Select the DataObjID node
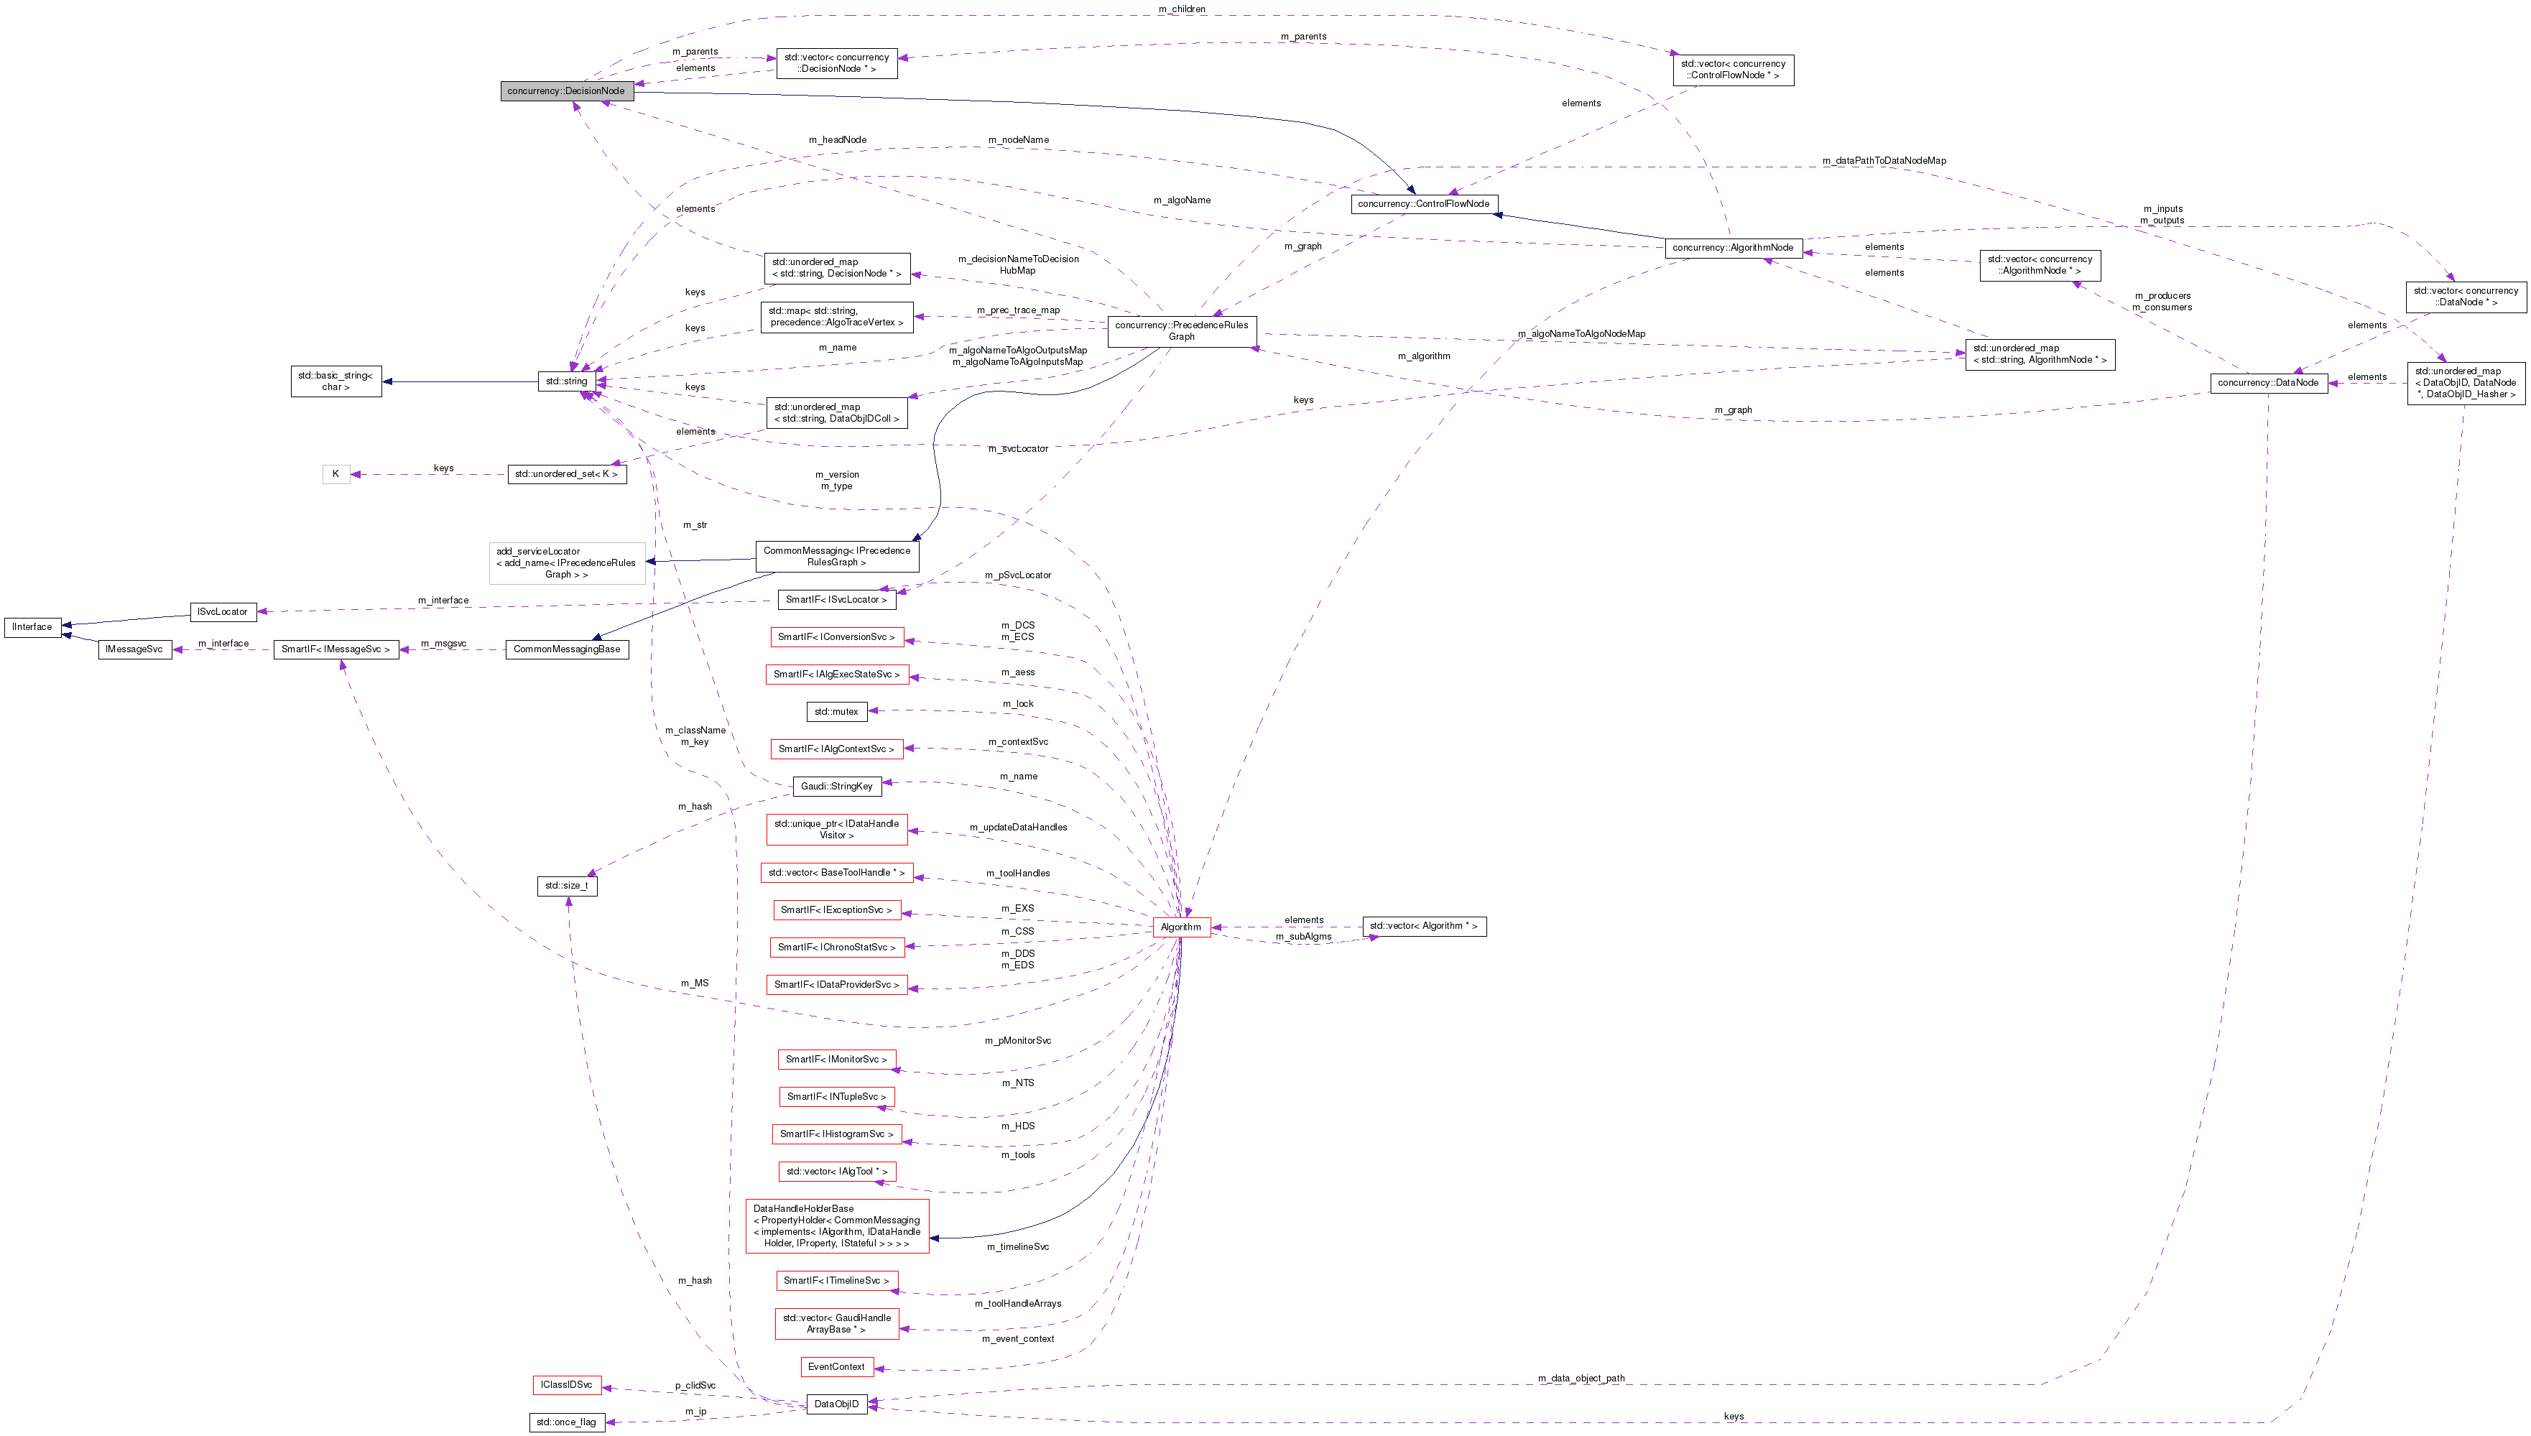Viewport: 2531px width, 1436px height. point(836,1404)
